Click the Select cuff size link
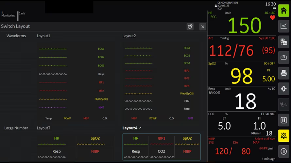Image resolution: width=291 pixels, height=163 pixels. [265, 139]
